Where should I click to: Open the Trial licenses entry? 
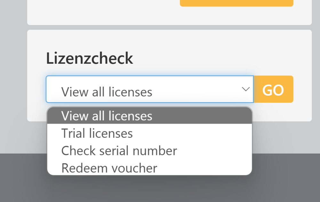point(97,133)
